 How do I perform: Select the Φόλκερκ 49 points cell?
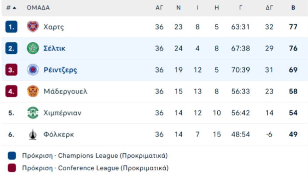(293, 135)
